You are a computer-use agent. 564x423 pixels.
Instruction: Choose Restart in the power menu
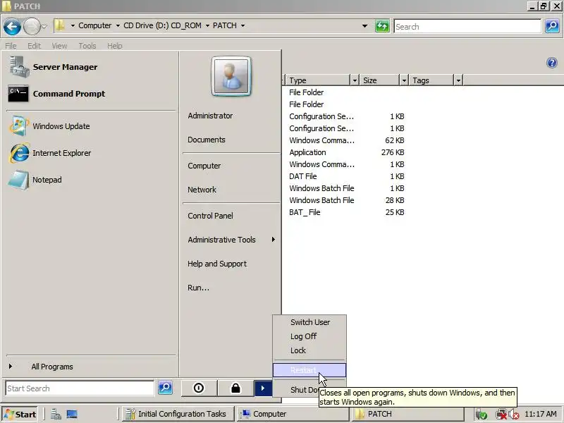(309, 370)
